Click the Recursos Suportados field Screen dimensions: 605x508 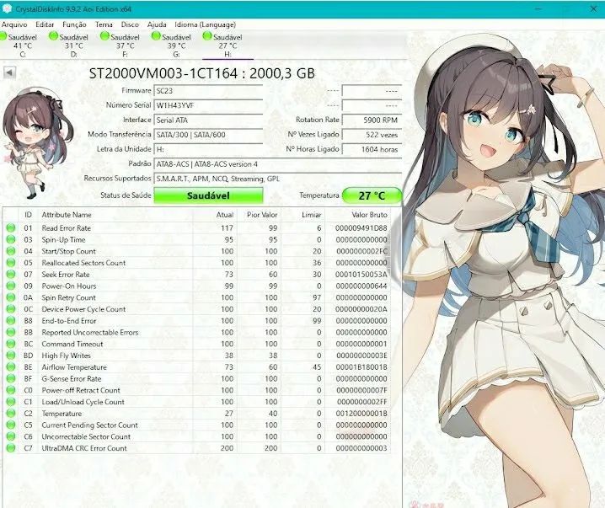[277, 179]
